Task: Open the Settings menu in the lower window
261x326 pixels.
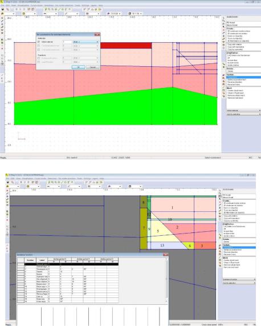Action: coord(87,179)
